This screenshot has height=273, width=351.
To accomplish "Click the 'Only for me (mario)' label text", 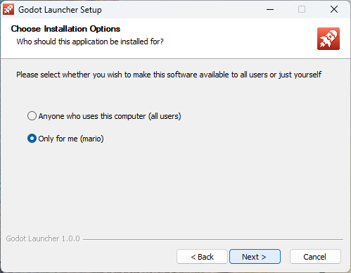I will click(71, 139).
